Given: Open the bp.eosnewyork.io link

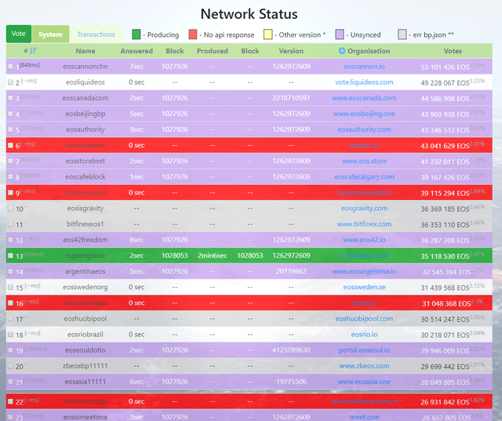Looking at the screenshot, I should 364,193.
